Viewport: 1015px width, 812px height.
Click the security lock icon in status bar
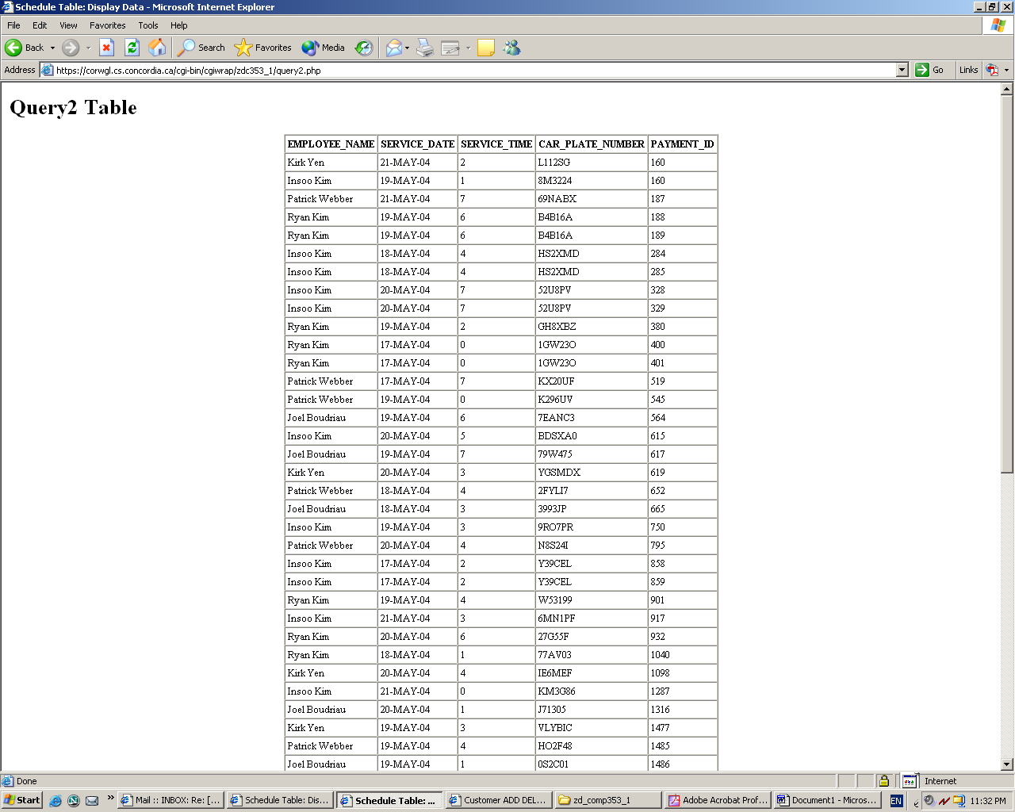pyautogui.click(x=883, y=781)
